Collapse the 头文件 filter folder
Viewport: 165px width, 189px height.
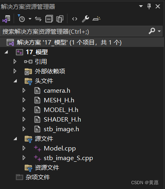click(15, 81)
